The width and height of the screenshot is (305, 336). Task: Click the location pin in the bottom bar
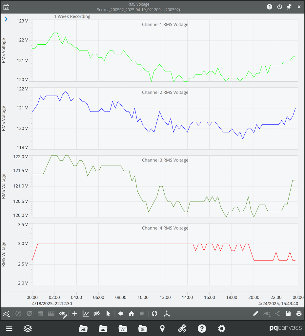pyautogui.click(x=162, y=328)
